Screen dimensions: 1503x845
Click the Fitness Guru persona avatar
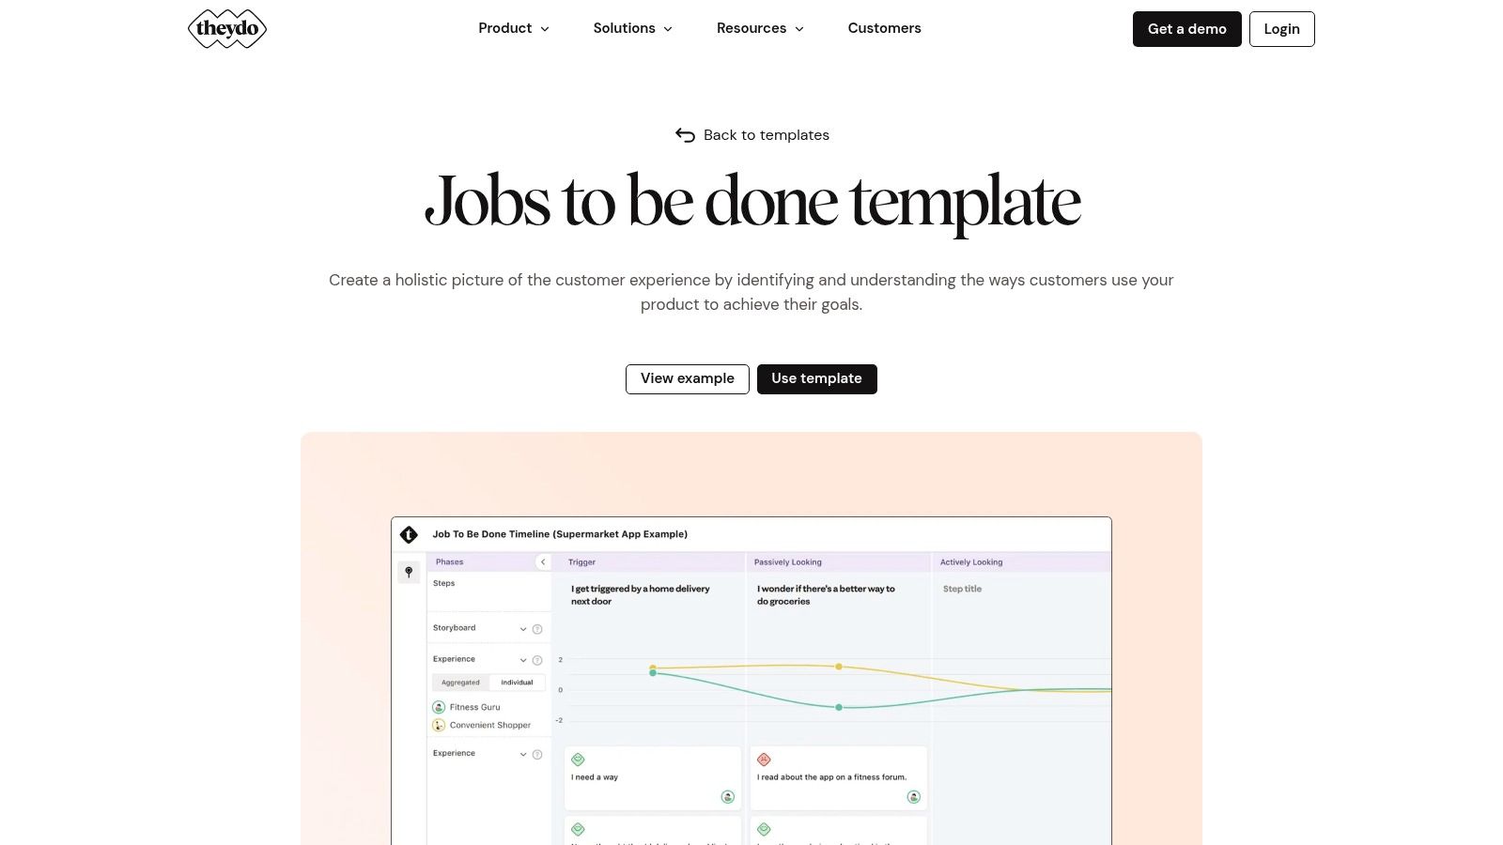439,707
